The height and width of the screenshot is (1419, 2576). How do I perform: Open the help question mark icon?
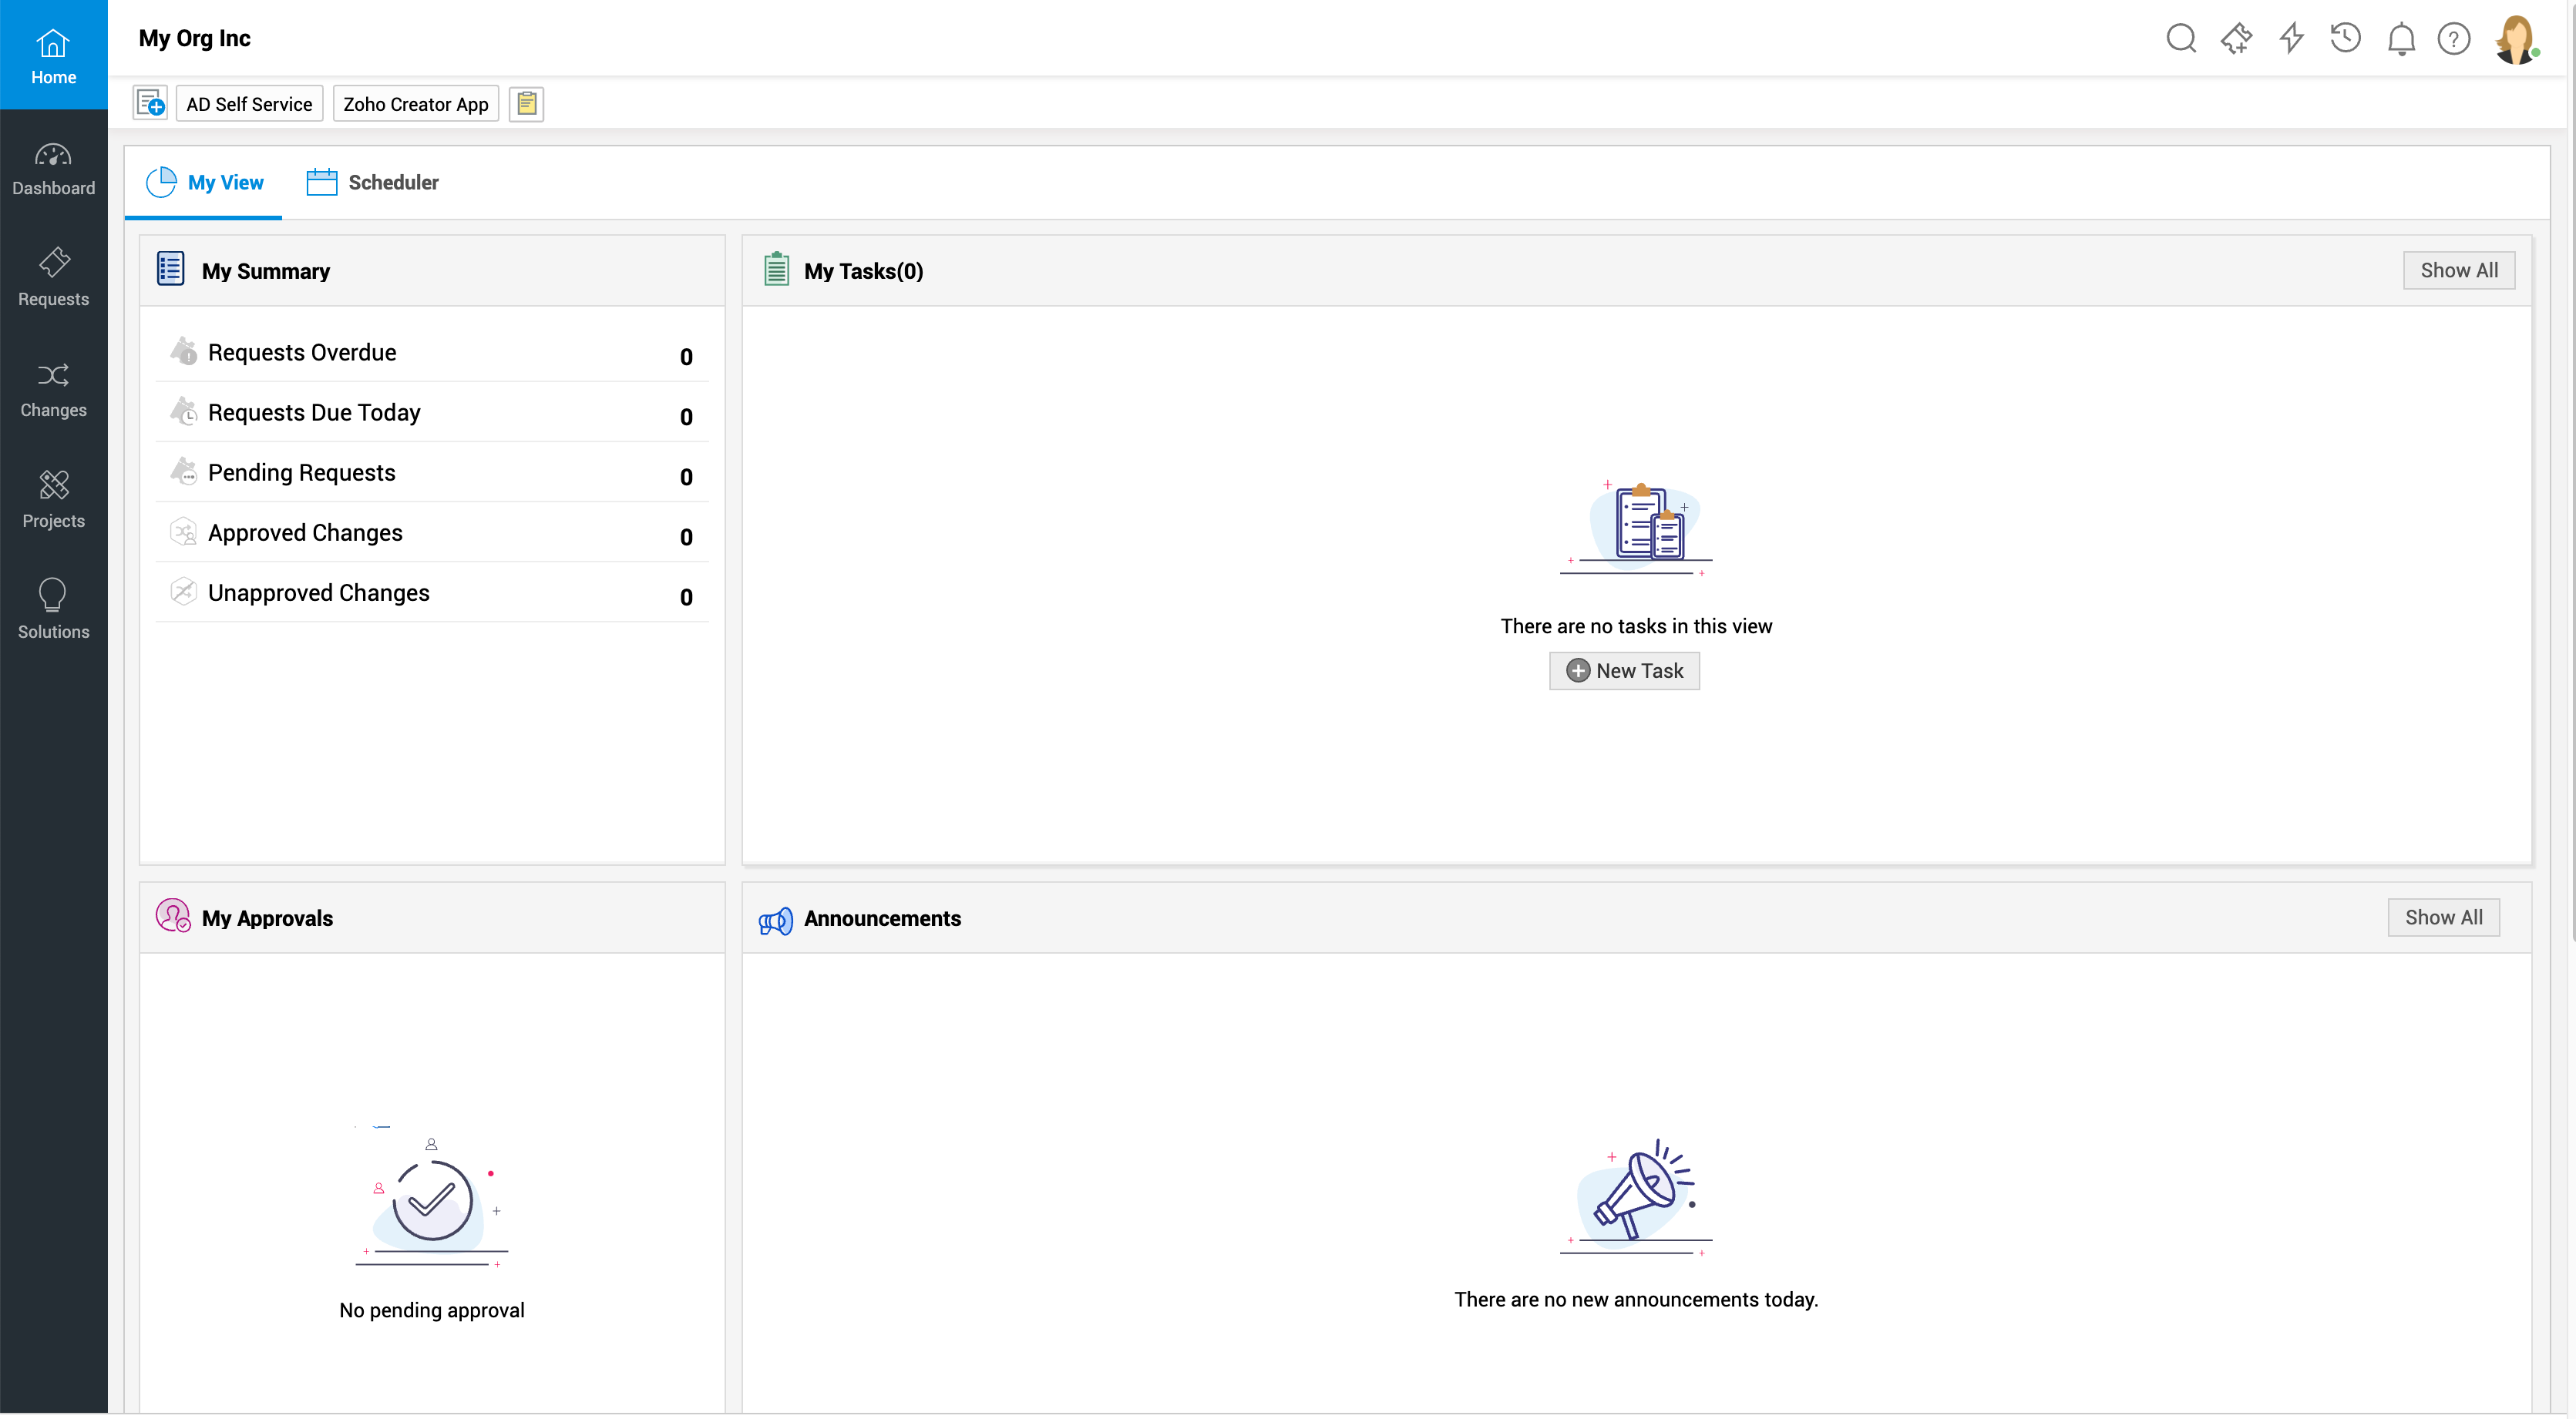point(2454,39)
